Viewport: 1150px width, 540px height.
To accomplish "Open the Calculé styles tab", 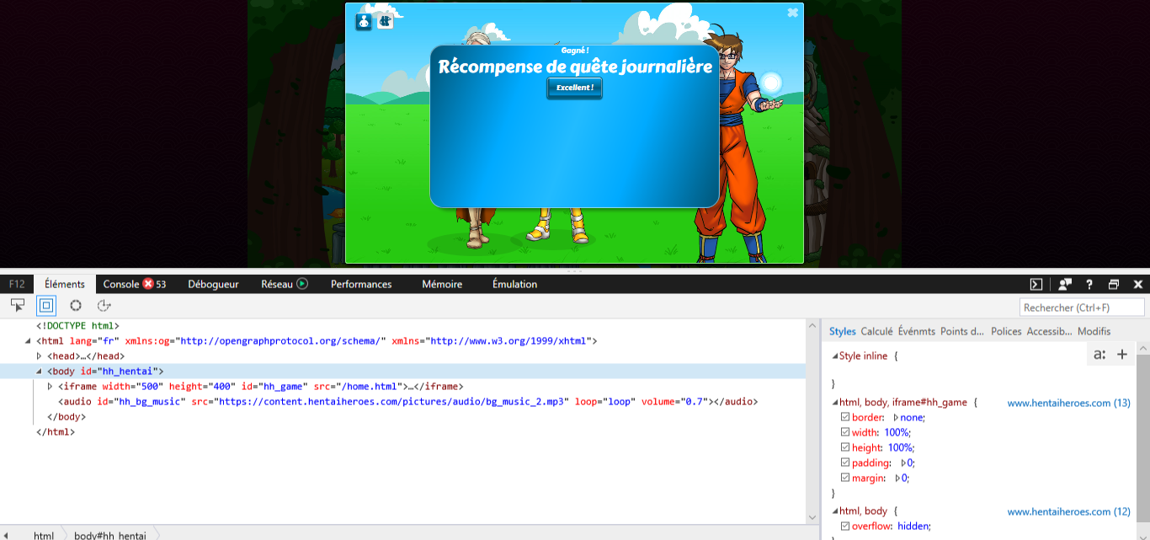I will click(x=876, y=332).
